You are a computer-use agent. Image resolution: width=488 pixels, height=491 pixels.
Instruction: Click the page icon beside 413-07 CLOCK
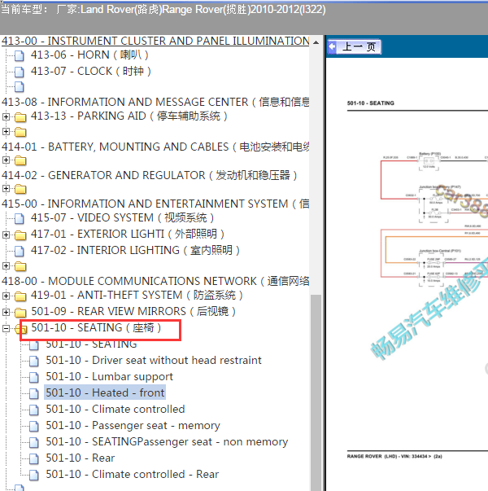[19, 72]
